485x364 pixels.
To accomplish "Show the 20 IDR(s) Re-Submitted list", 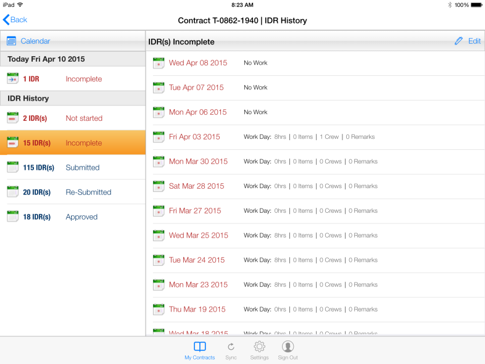I will pos(73,192).
